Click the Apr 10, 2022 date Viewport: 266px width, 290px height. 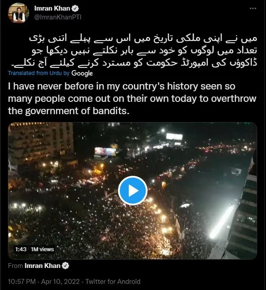tap(60, 282)
